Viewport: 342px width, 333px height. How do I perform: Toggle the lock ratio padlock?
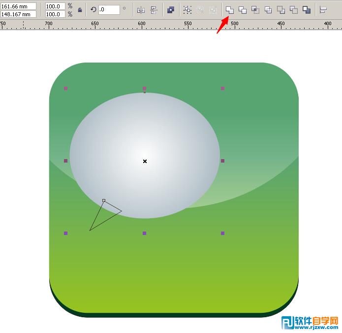(80, 10)
